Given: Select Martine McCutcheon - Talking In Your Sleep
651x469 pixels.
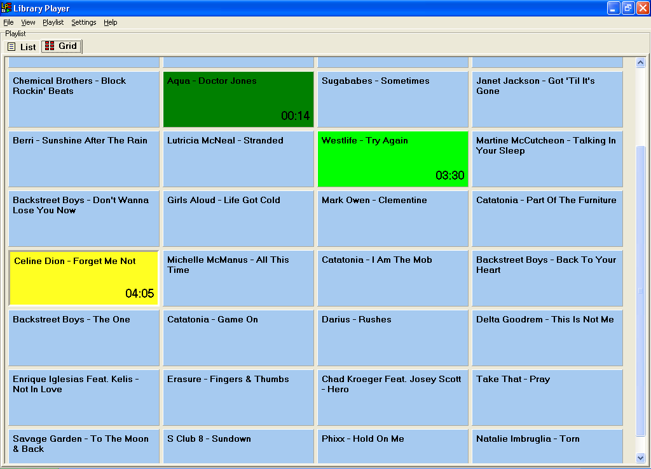Looking at the screenshot, I should coord(547,159).
